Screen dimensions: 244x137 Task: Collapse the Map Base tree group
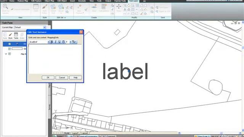(x=6, y=54)
